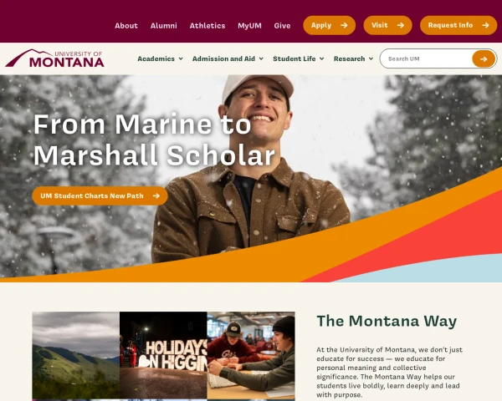Open the students studying photo
The width and height of the screenshot is (502, 401).
[251, 355]
